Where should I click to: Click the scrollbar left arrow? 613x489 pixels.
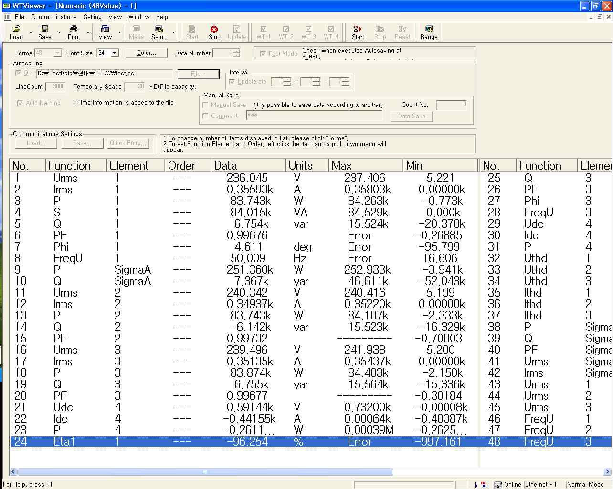pyautogui.click(x=13, y=472)
